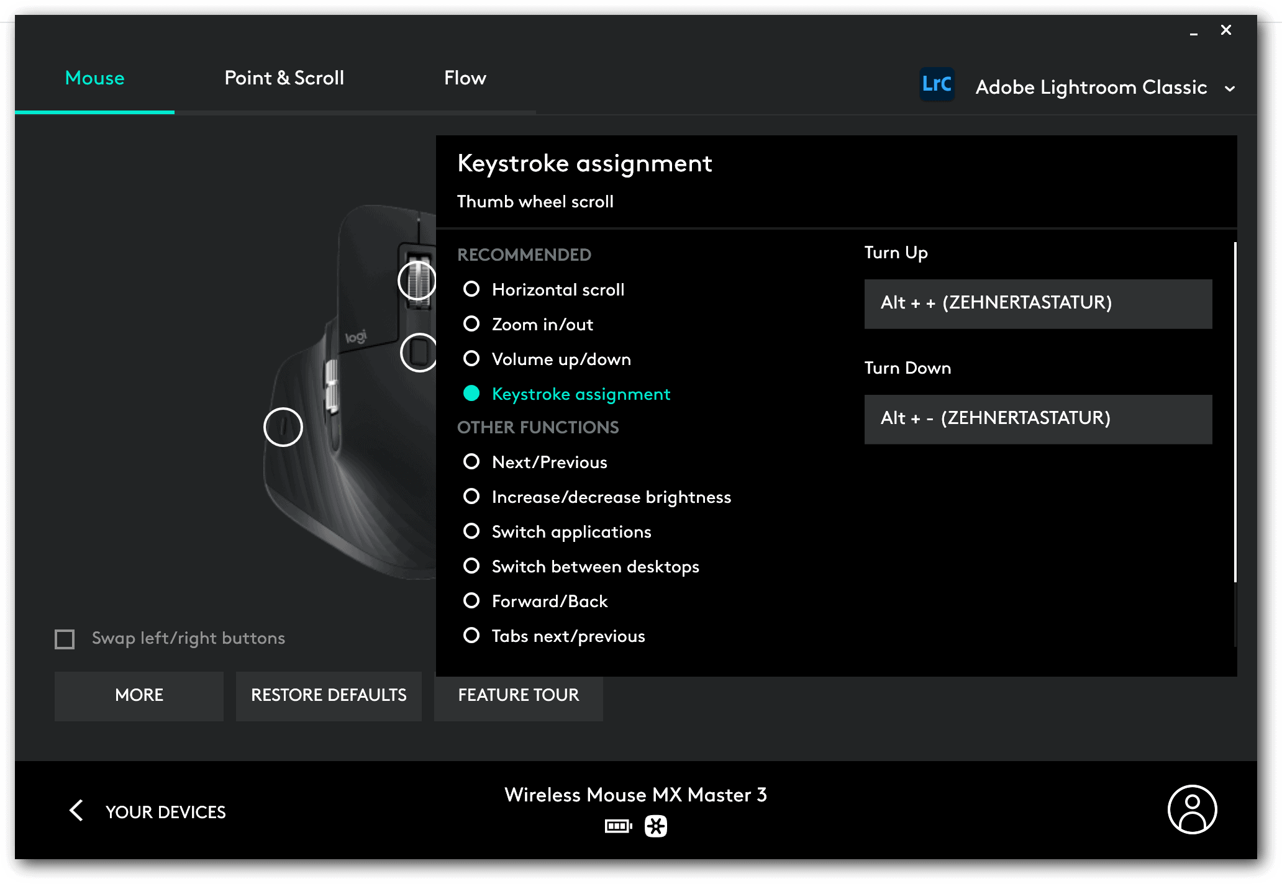Click the function list vertical scrollbar

(1234, 412)
